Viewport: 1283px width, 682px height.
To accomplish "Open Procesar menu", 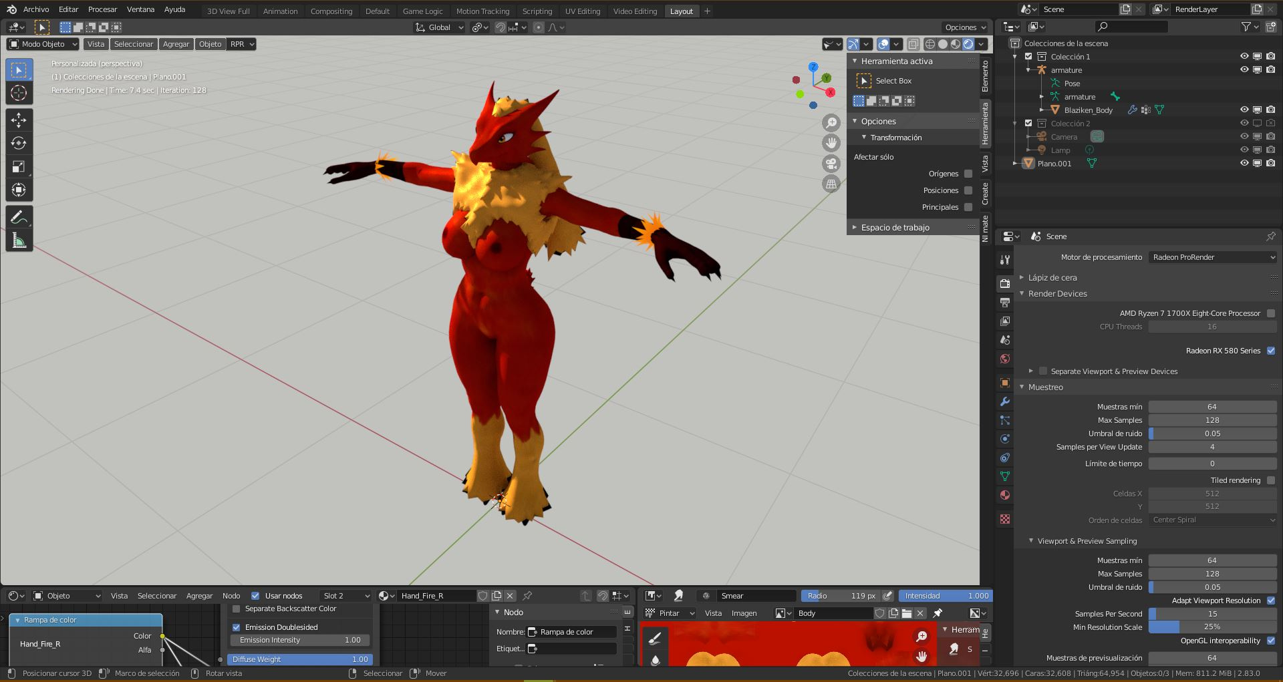I will [x=102, y=9].
